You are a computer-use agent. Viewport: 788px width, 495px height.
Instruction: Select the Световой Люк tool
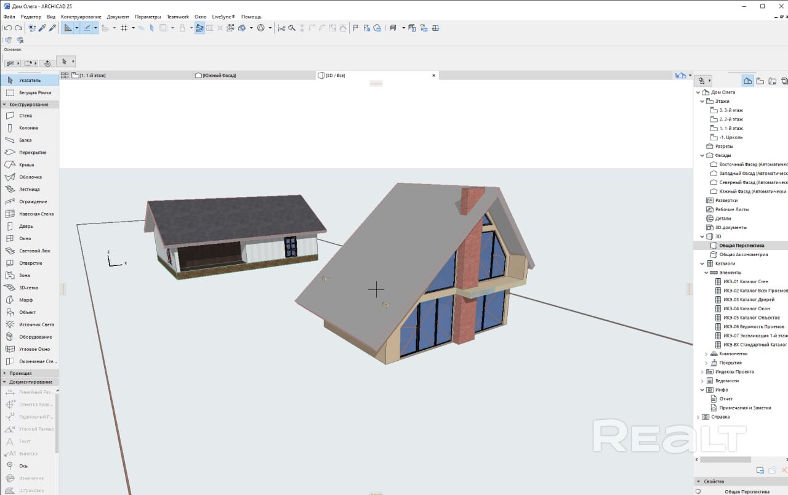tap(30, 251)
